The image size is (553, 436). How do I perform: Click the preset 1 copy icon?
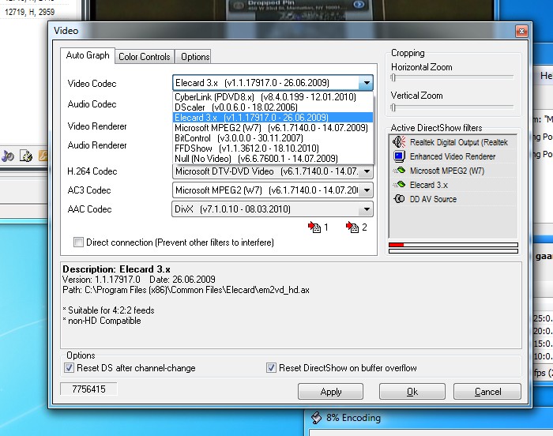coord(314,227)
